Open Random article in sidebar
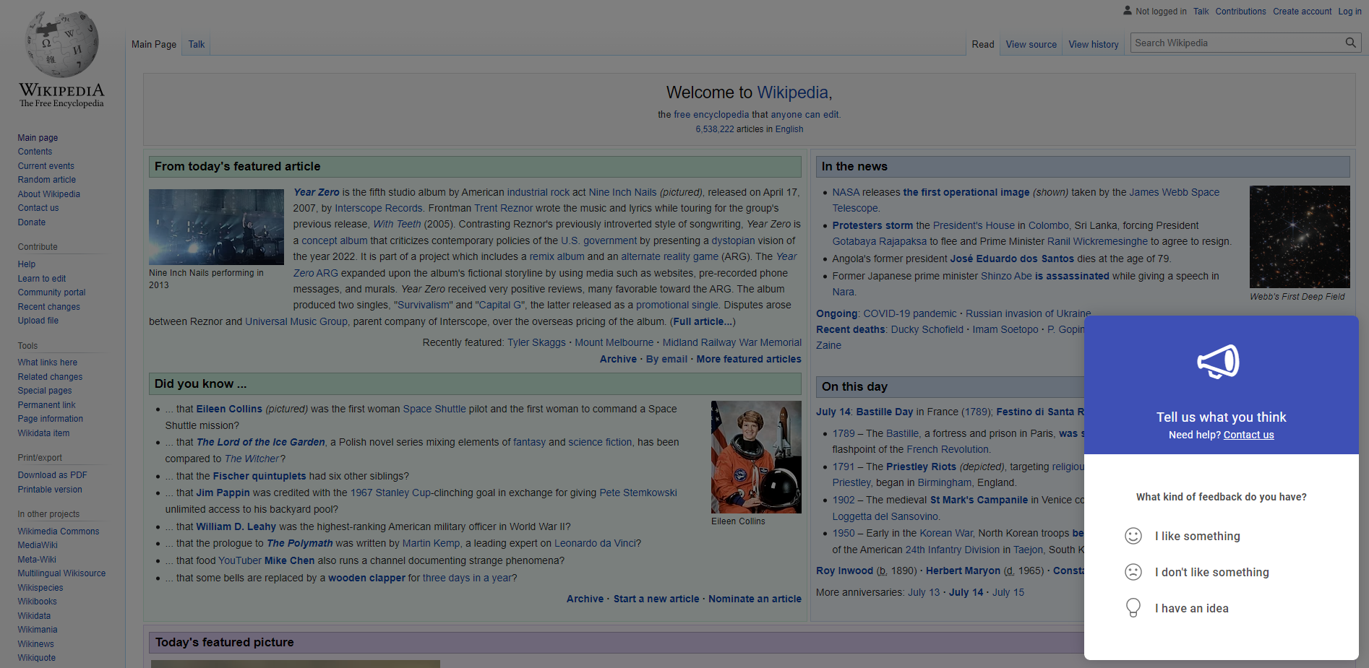This screenshot has width=1369, height=668. [x=47, y=180]
